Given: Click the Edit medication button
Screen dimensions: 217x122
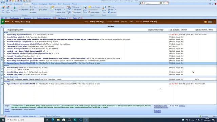Looking at the screenshot, I should point(32,10).
